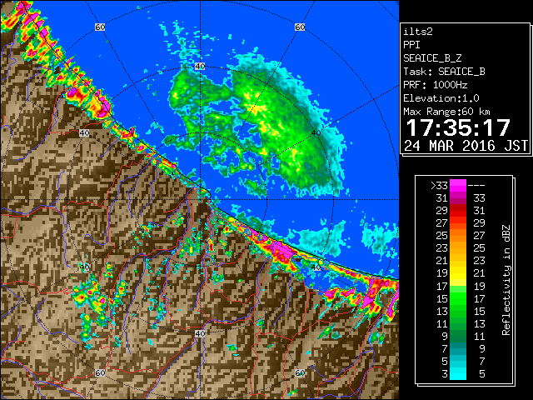Select the 'PPI' scan type label
Viewport: 533px width, 400px height.
click(411, 45)
